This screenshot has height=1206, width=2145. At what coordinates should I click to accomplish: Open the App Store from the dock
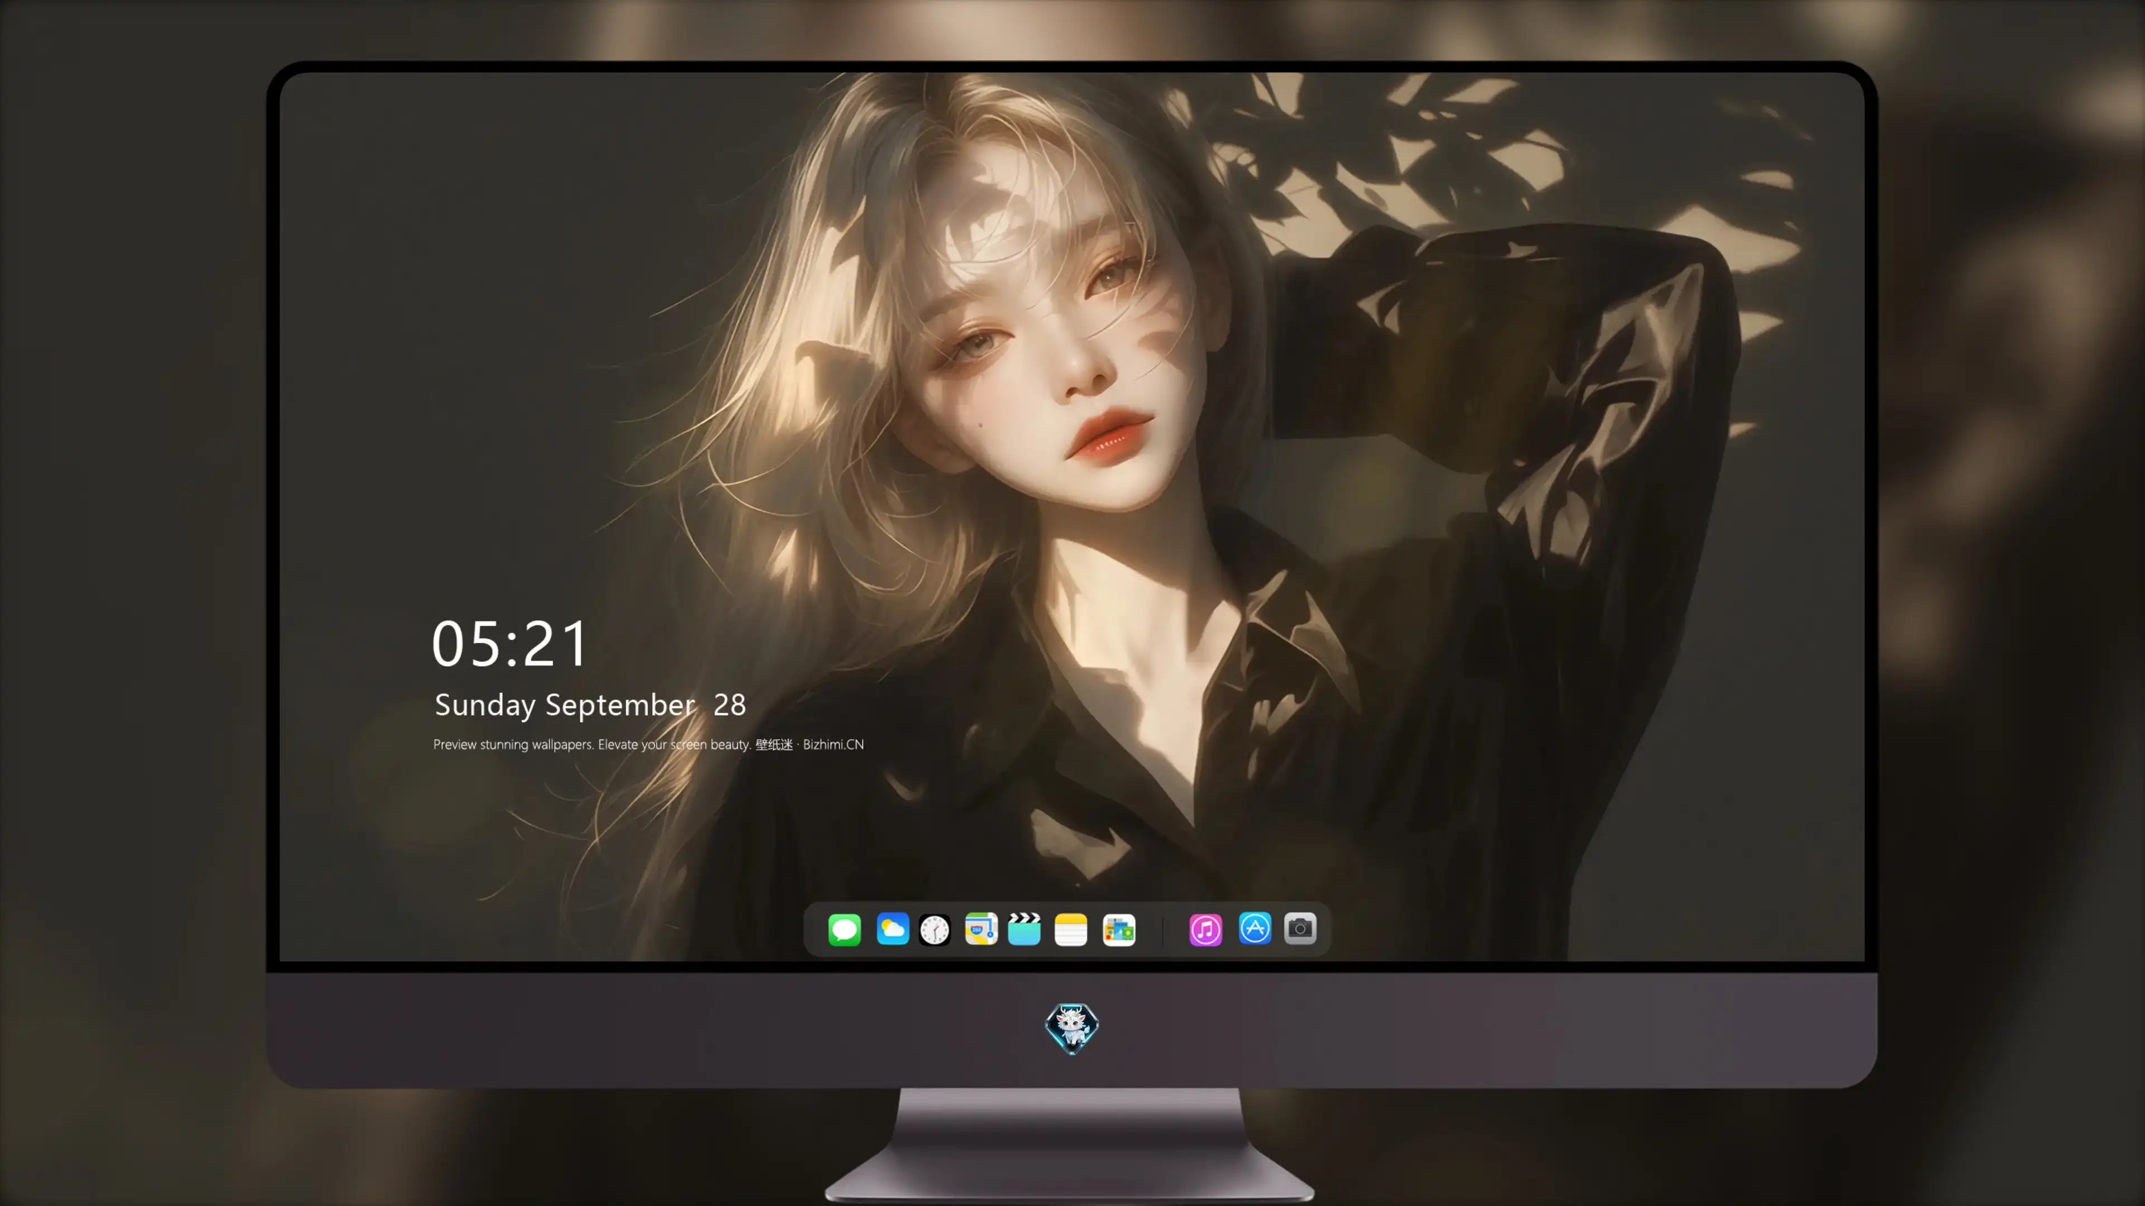point(1255,929)
